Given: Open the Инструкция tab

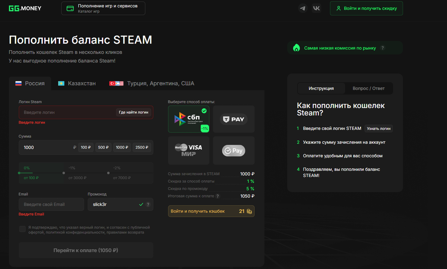Looking at the screenshot, I should pos(321,88).
